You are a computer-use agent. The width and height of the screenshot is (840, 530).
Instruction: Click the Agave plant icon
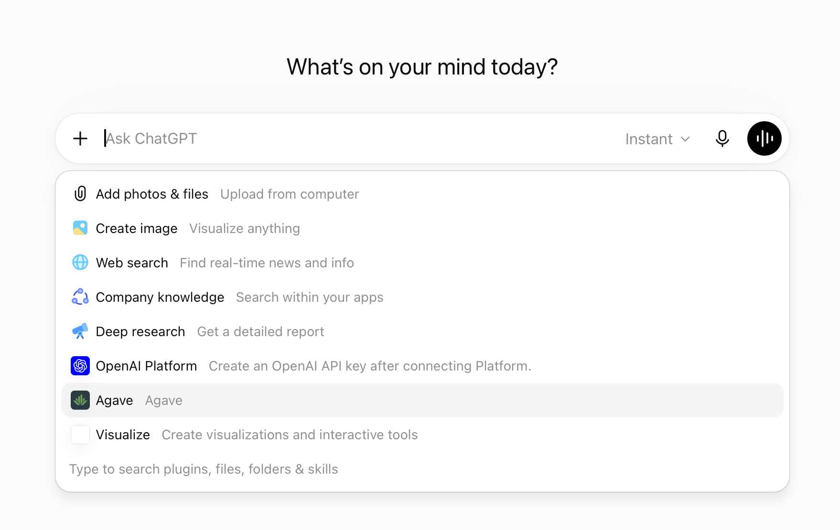pyautogui.click(x=80, y=400)
